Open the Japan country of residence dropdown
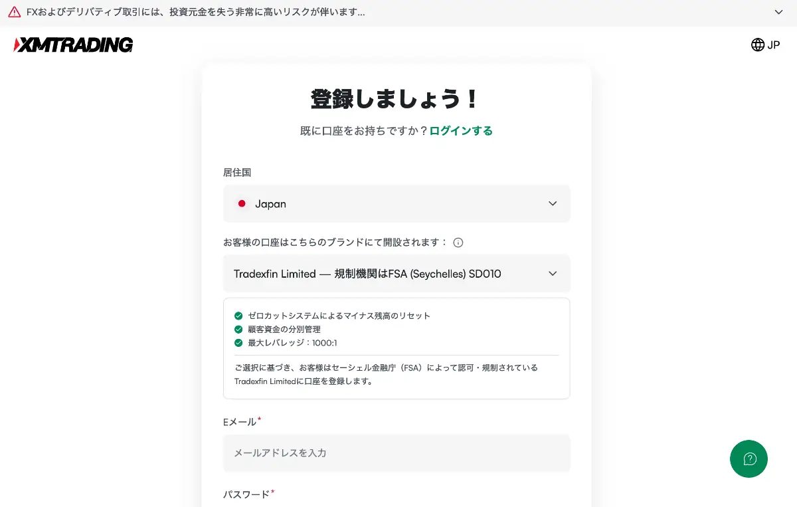Screen dimensions: 797x507 pos(397,203)
